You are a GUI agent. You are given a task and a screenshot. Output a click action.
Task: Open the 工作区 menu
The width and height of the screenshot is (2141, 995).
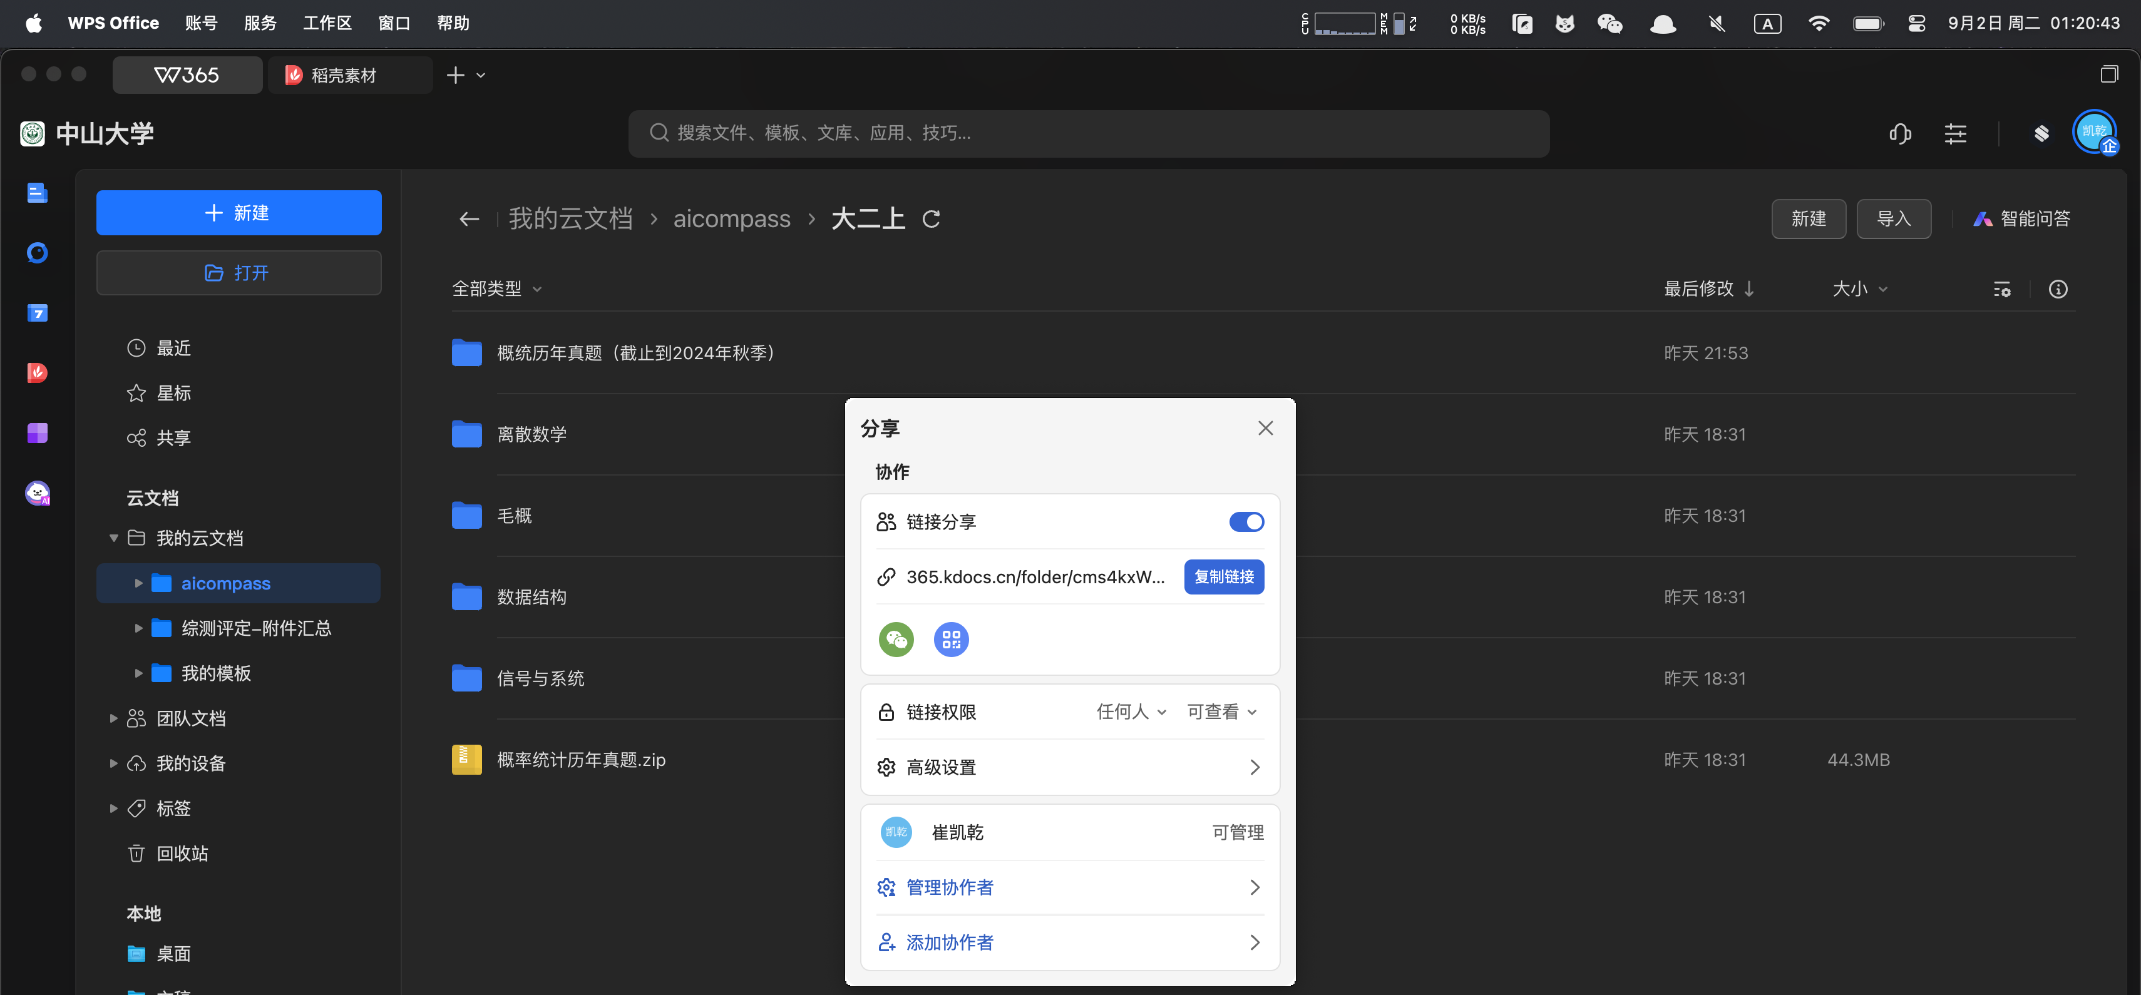pyautogui.click(x=327, y=23)
